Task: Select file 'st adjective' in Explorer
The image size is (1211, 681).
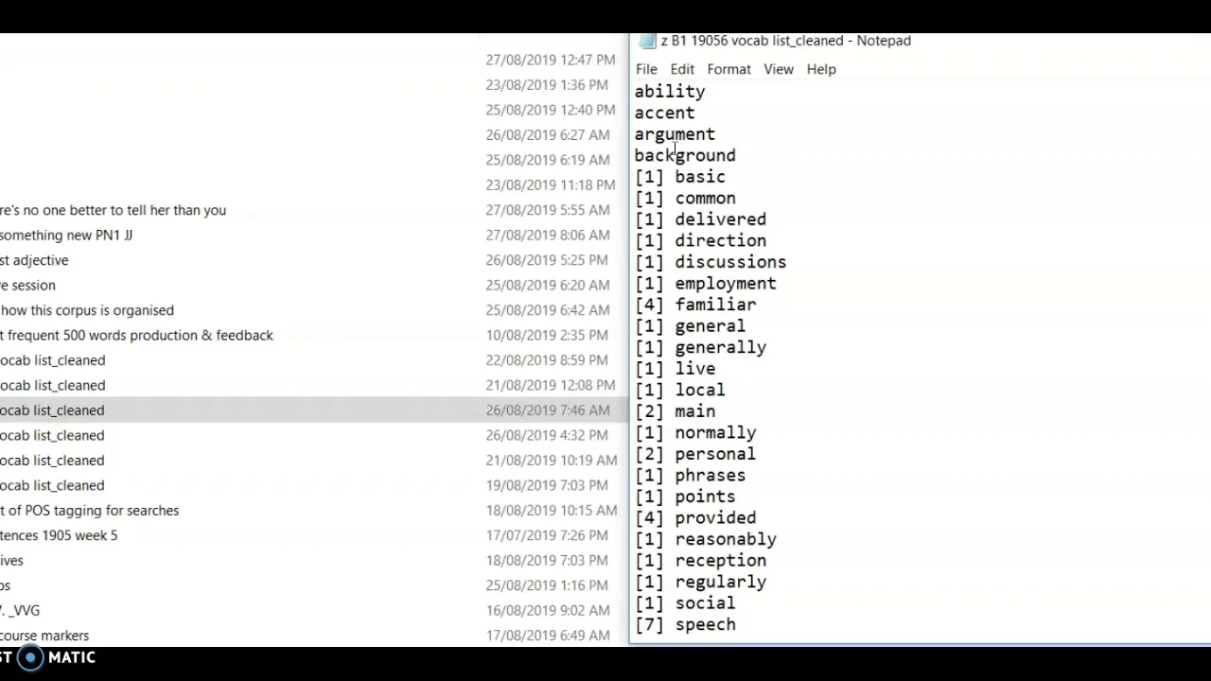Action: click(x=34, y=260)
